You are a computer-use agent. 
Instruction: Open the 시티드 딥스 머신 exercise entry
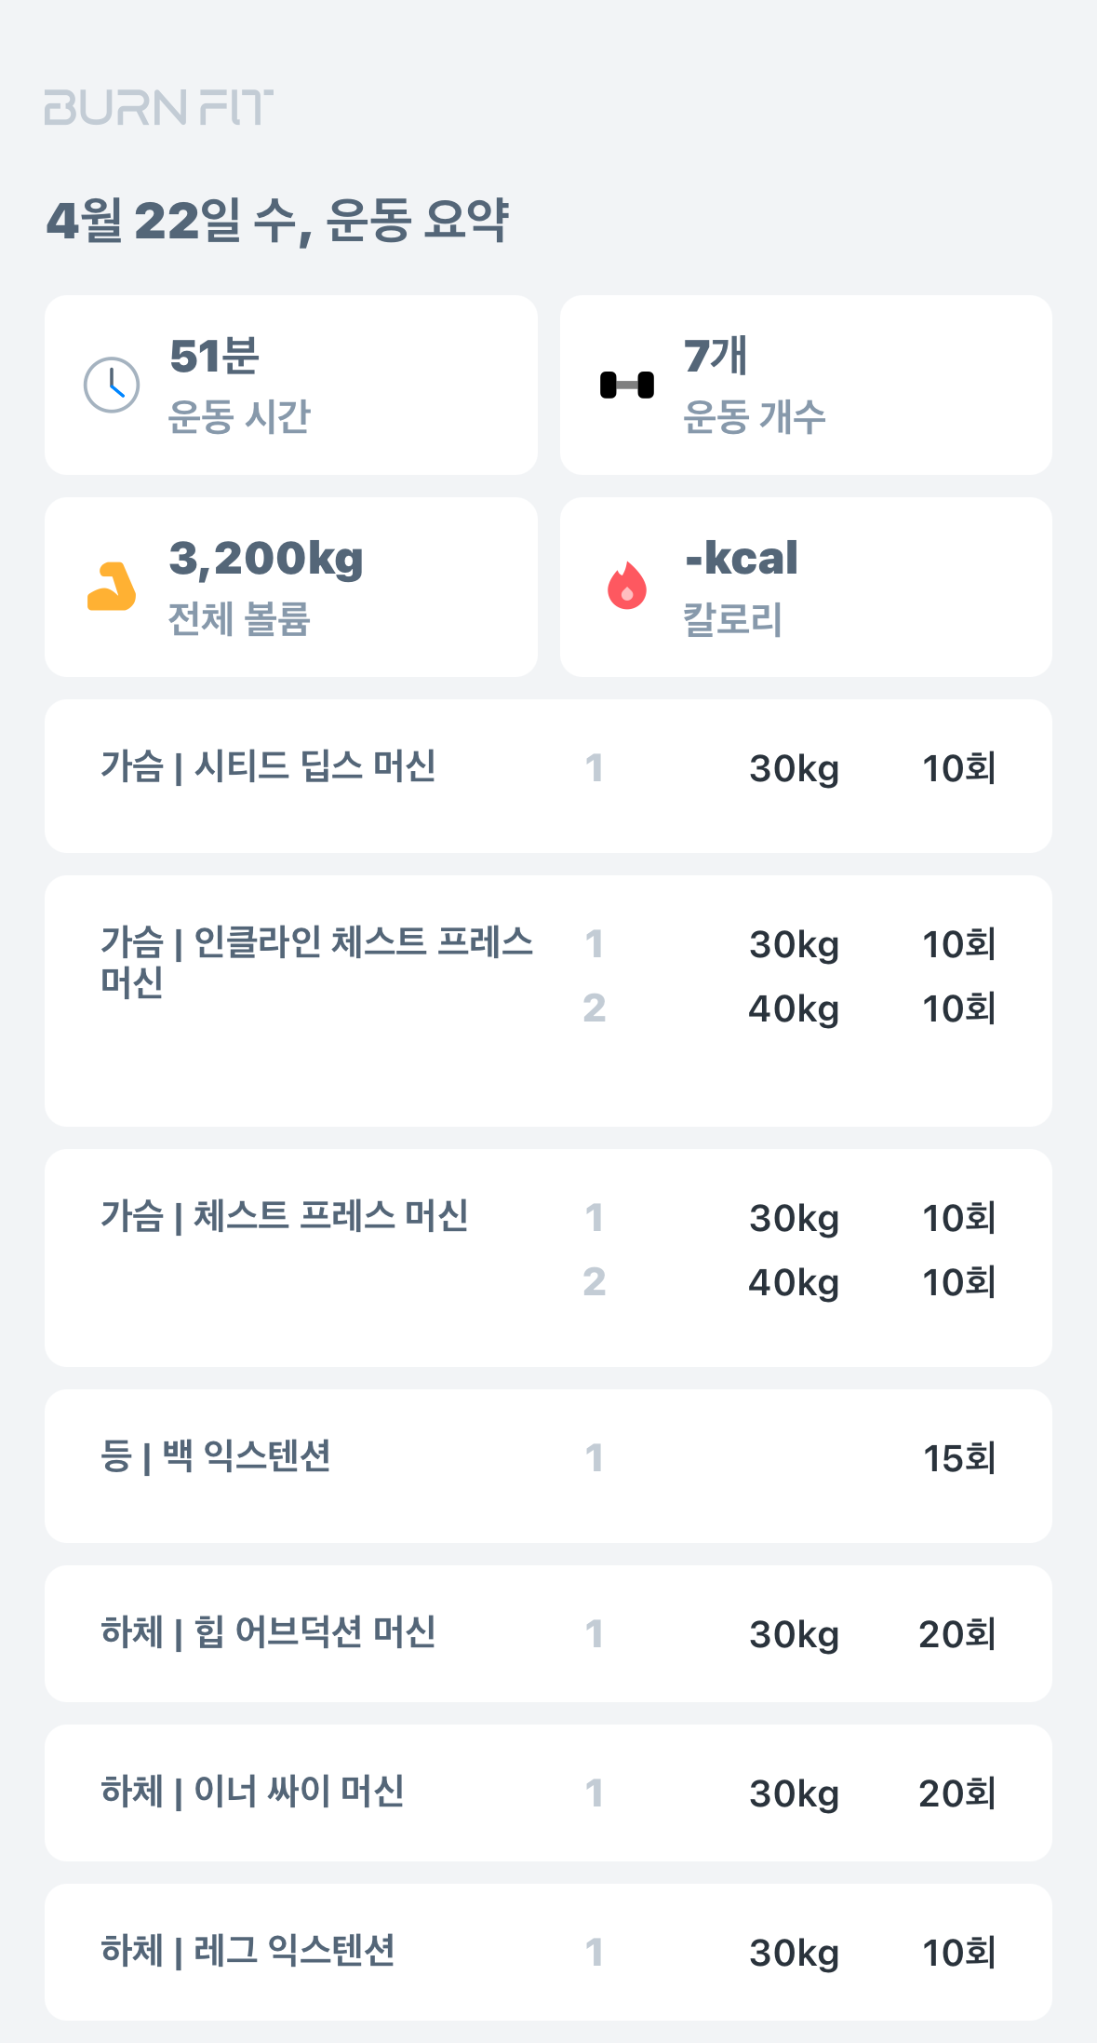[x=548, y=776]
